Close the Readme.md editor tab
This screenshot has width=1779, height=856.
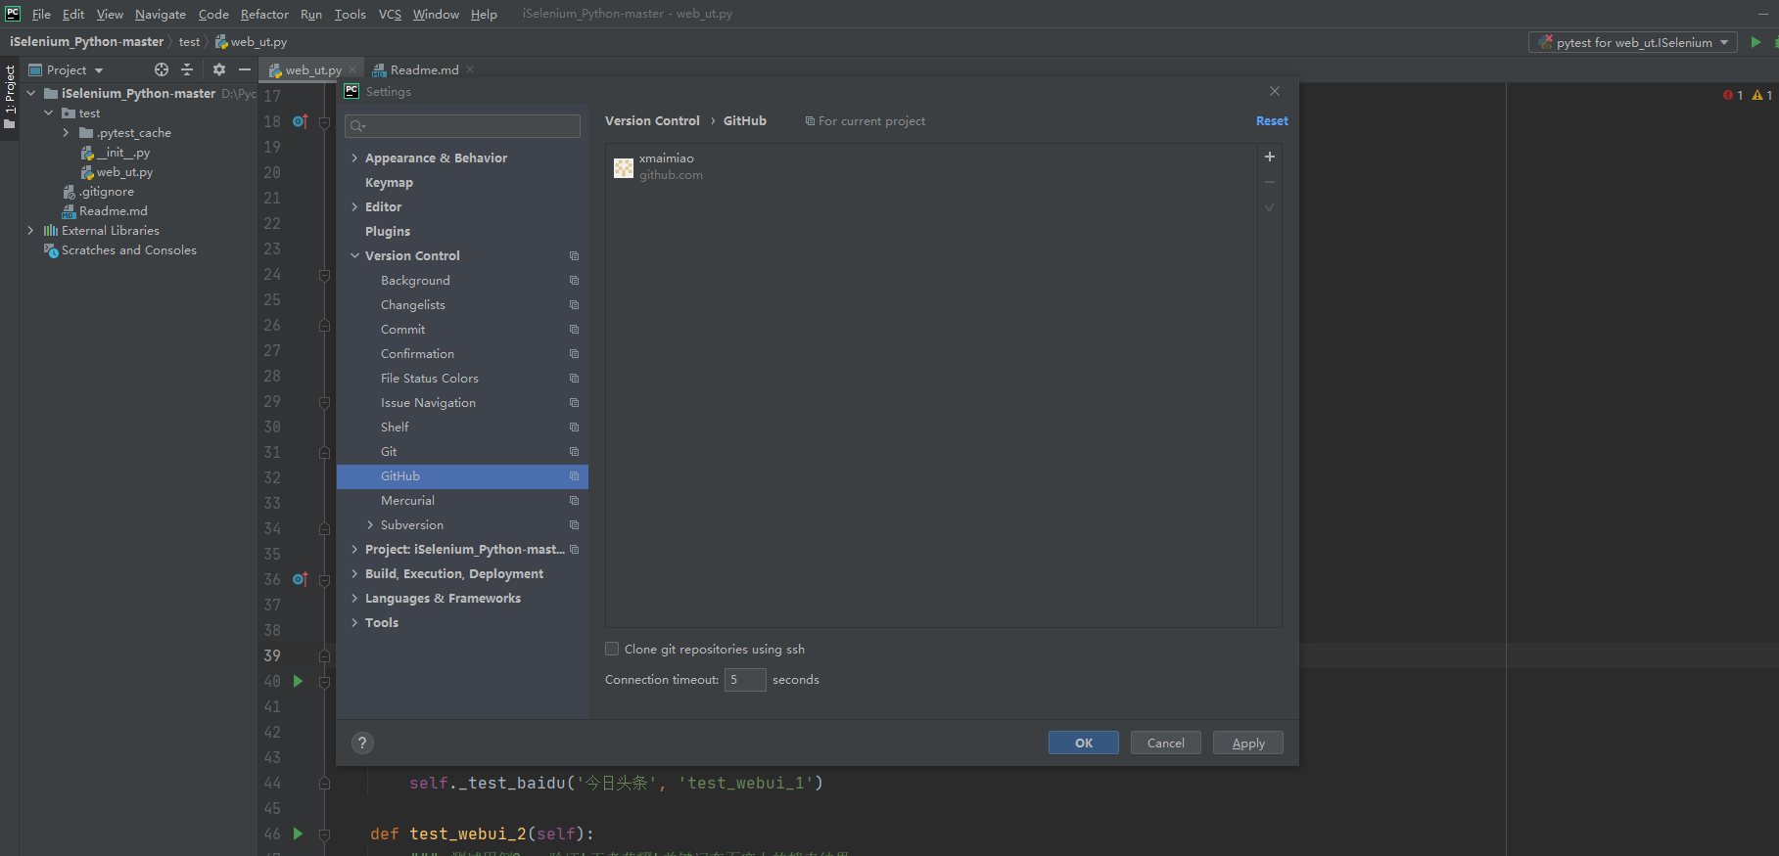470,69
